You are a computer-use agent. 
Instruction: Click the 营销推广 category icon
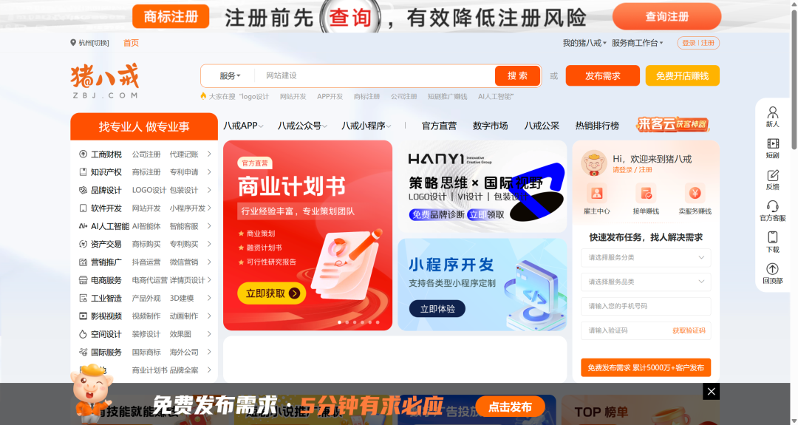coord(83,262)
